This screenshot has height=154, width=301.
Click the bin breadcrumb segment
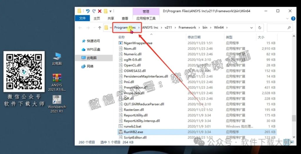205,27
